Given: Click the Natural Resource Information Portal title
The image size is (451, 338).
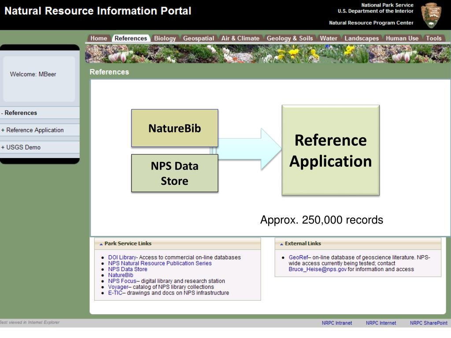Looking at the screenshot, I should click(98, 11).
